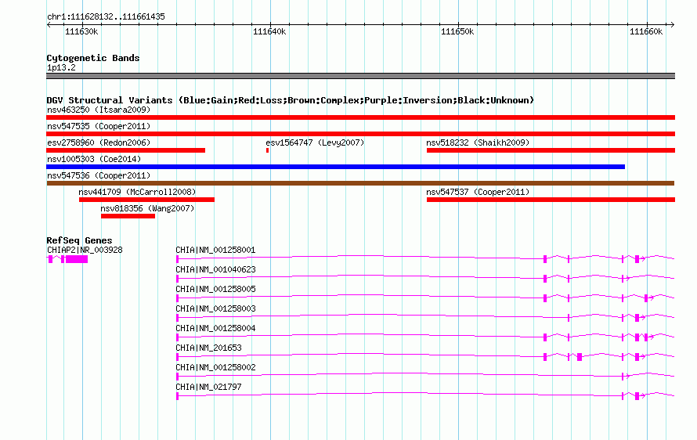Screen dimensions: 697x440
Task: Click the nsv463250 (Itsara2009) variant label
Action: 99,110
